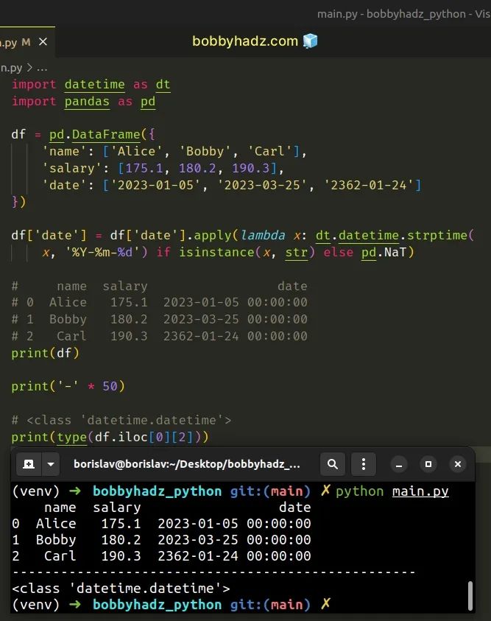Image resolution: width=491 pixels, height=621 pixels.
Task: Minimize the terminal window
Action: click(x=399, y=464)
